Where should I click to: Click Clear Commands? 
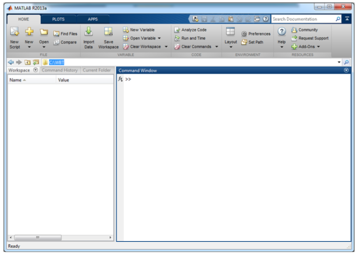point(192,47)
